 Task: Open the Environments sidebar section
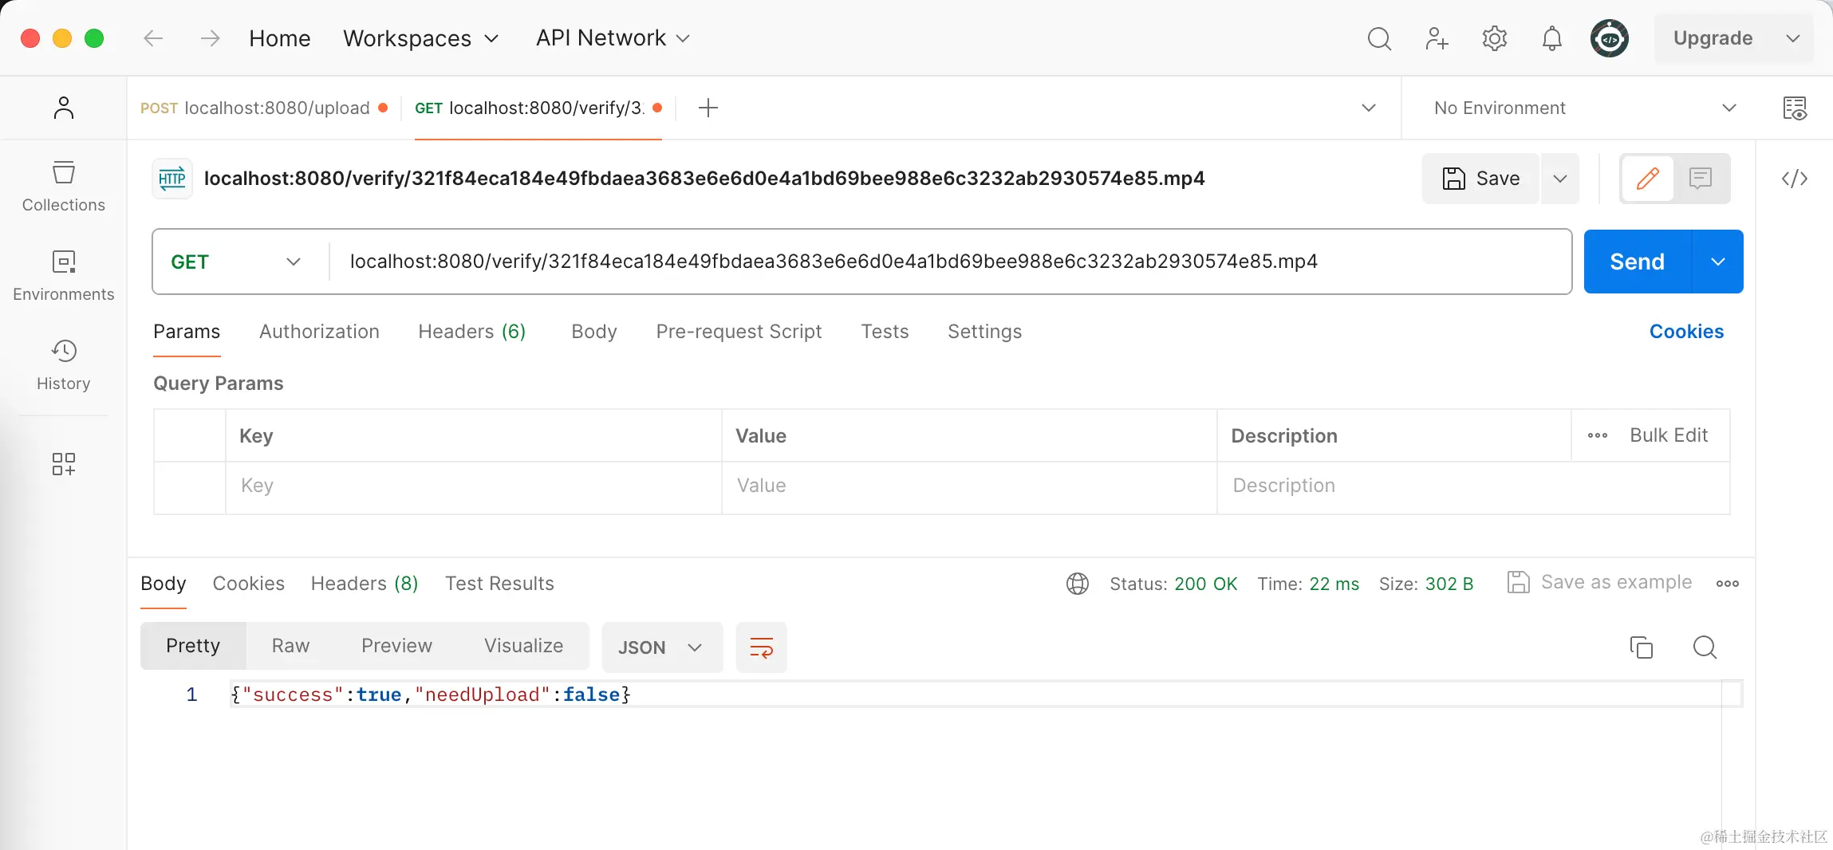[x=64, y=276]
